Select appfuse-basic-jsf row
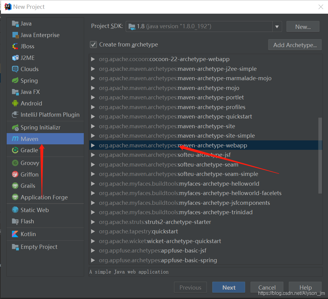This screenshot has height=299, width=328. [x=206, y=251]
